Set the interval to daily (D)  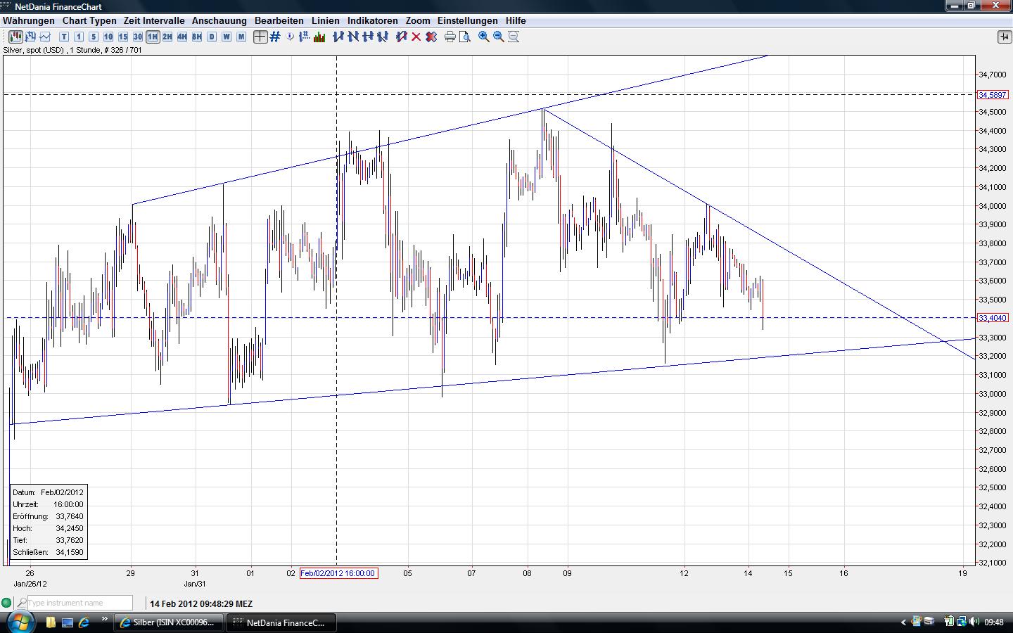212,37
